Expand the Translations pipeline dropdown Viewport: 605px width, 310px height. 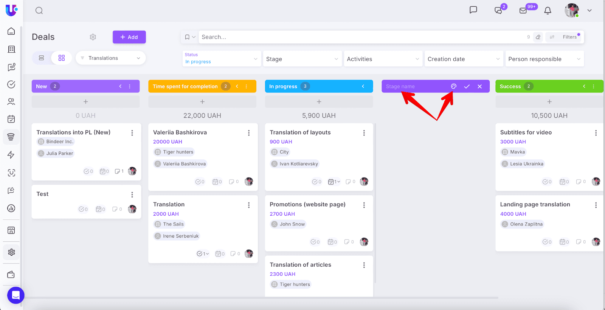(x=111, y=58)
